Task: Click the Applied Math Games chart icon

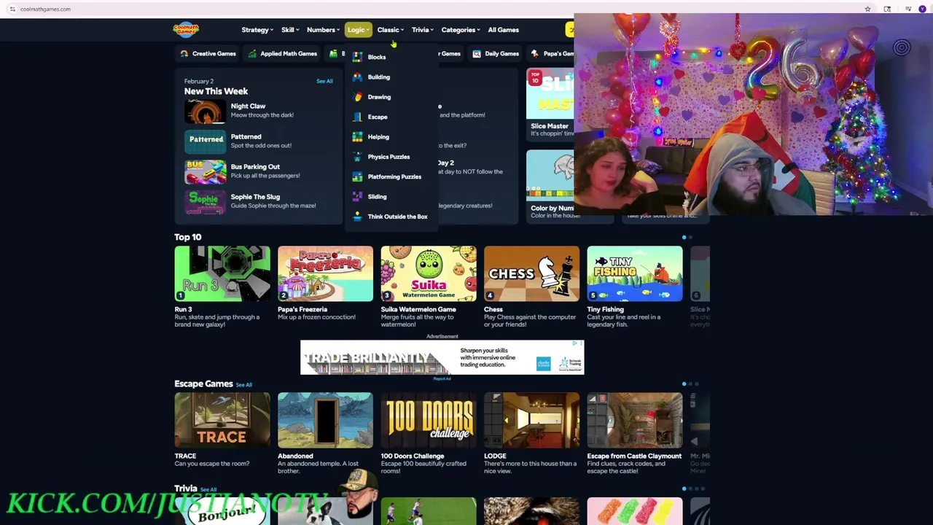Action: 252,53
